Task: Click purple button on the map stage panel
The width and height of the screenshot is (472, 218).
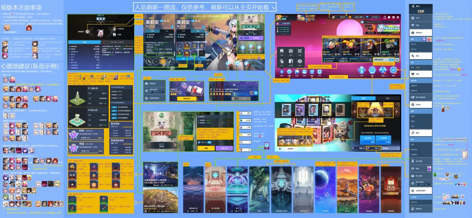Action: click(x=224, y=148)
